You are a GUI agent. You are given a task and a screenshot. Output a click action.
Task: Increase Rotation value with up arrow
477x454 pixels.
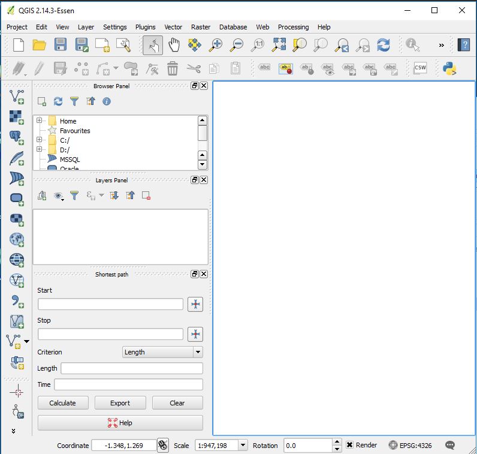tap(337, 442)
